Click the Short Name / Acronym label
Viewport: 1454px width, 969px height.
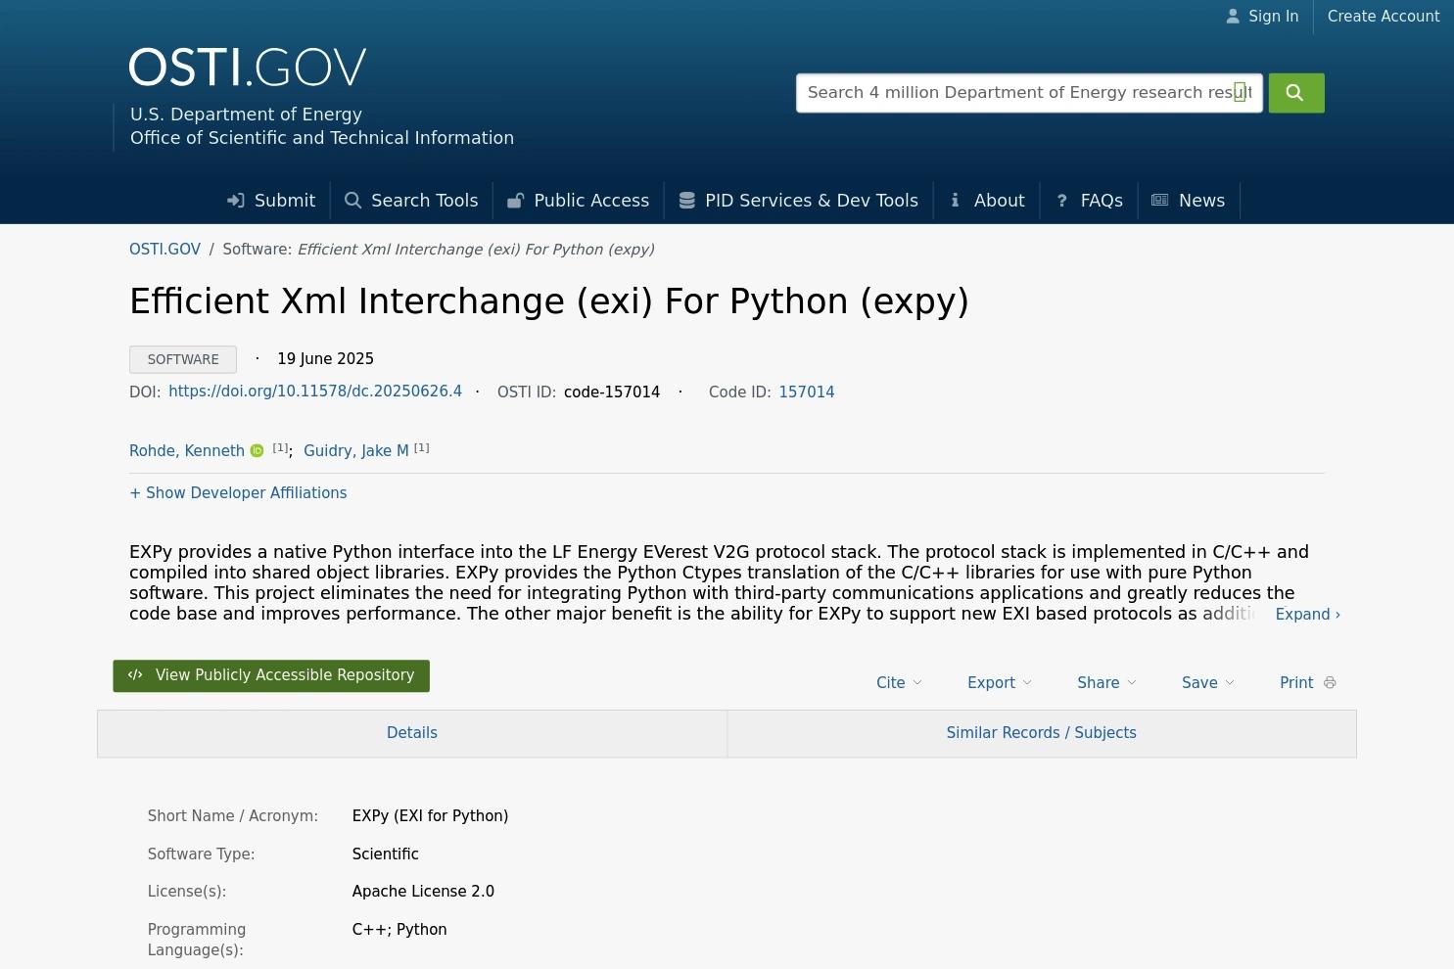click(233, 816)
